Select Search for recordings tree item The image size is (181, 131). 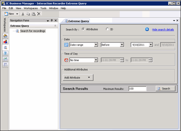coord(33,31)
